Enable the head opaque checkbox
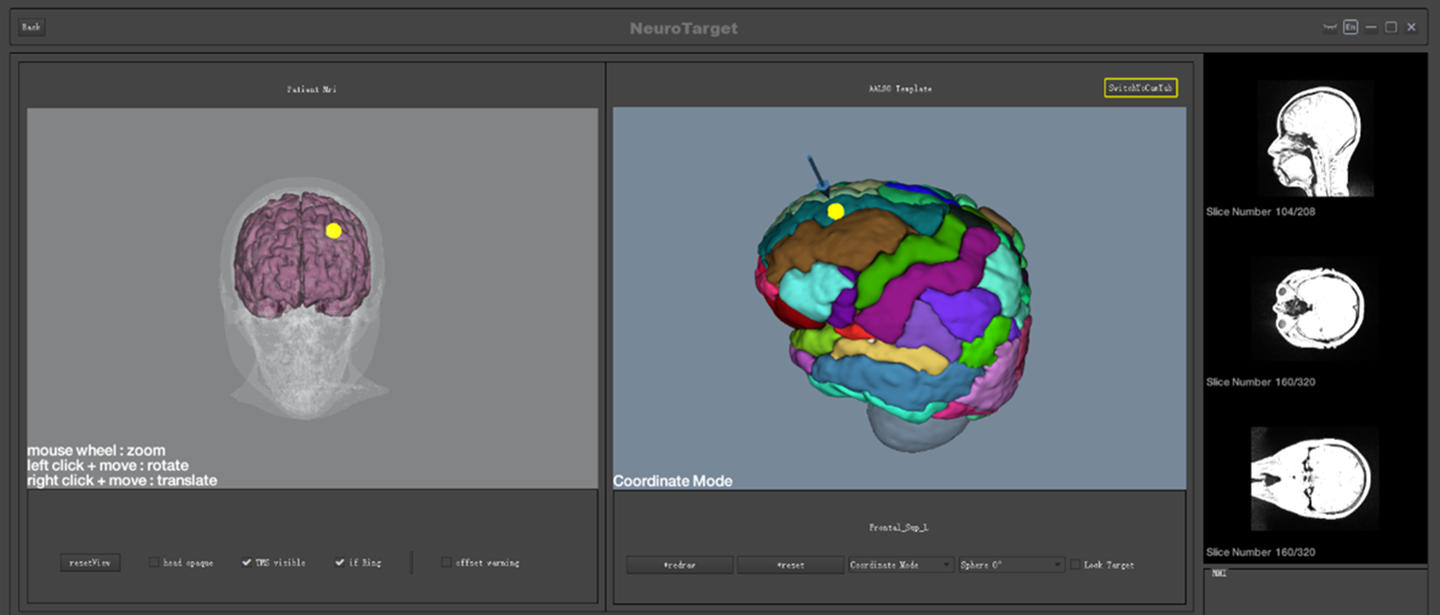 tap(154, 563)
